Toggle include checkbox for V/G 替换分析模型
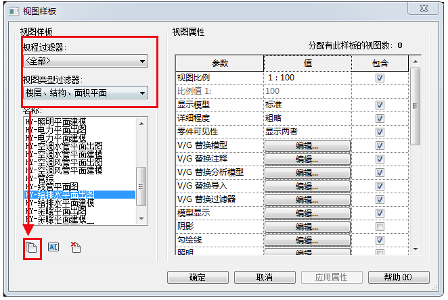Viewport: 448px width, 300px height. pos(380,172)
